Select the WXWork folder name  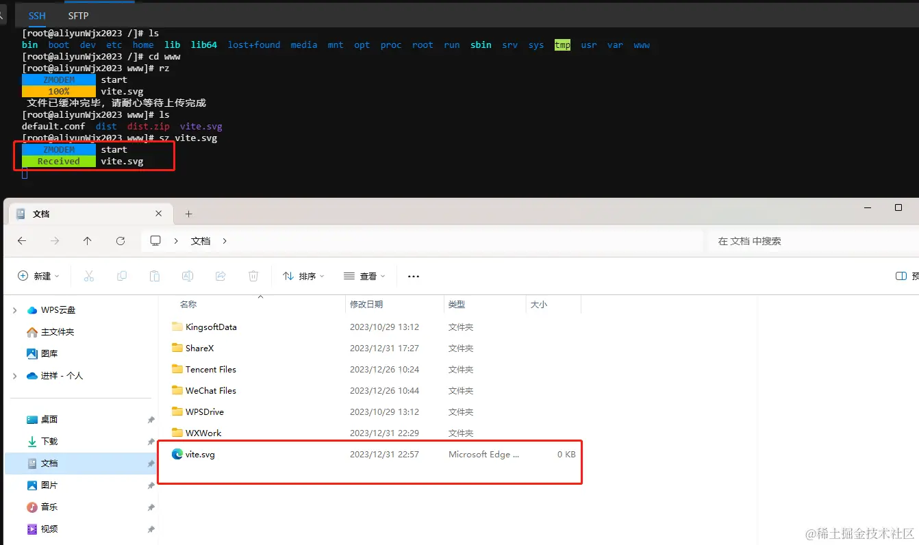[x=203, y=433]
